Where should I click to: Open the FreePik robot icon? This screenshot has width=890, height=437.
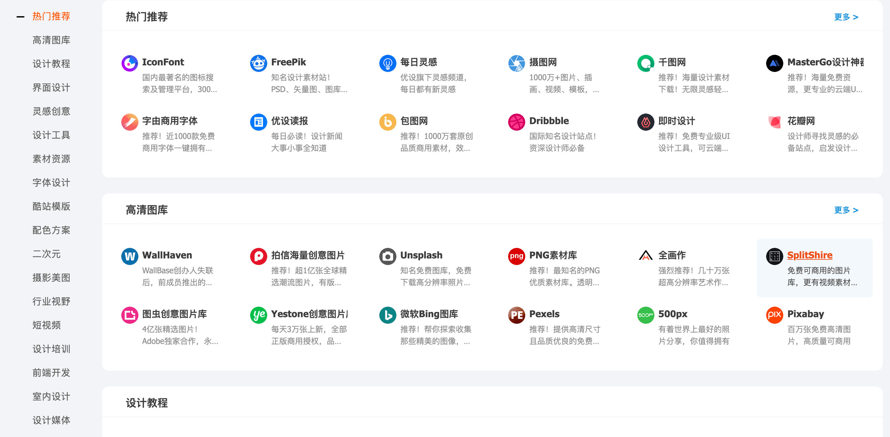(258, 63)
